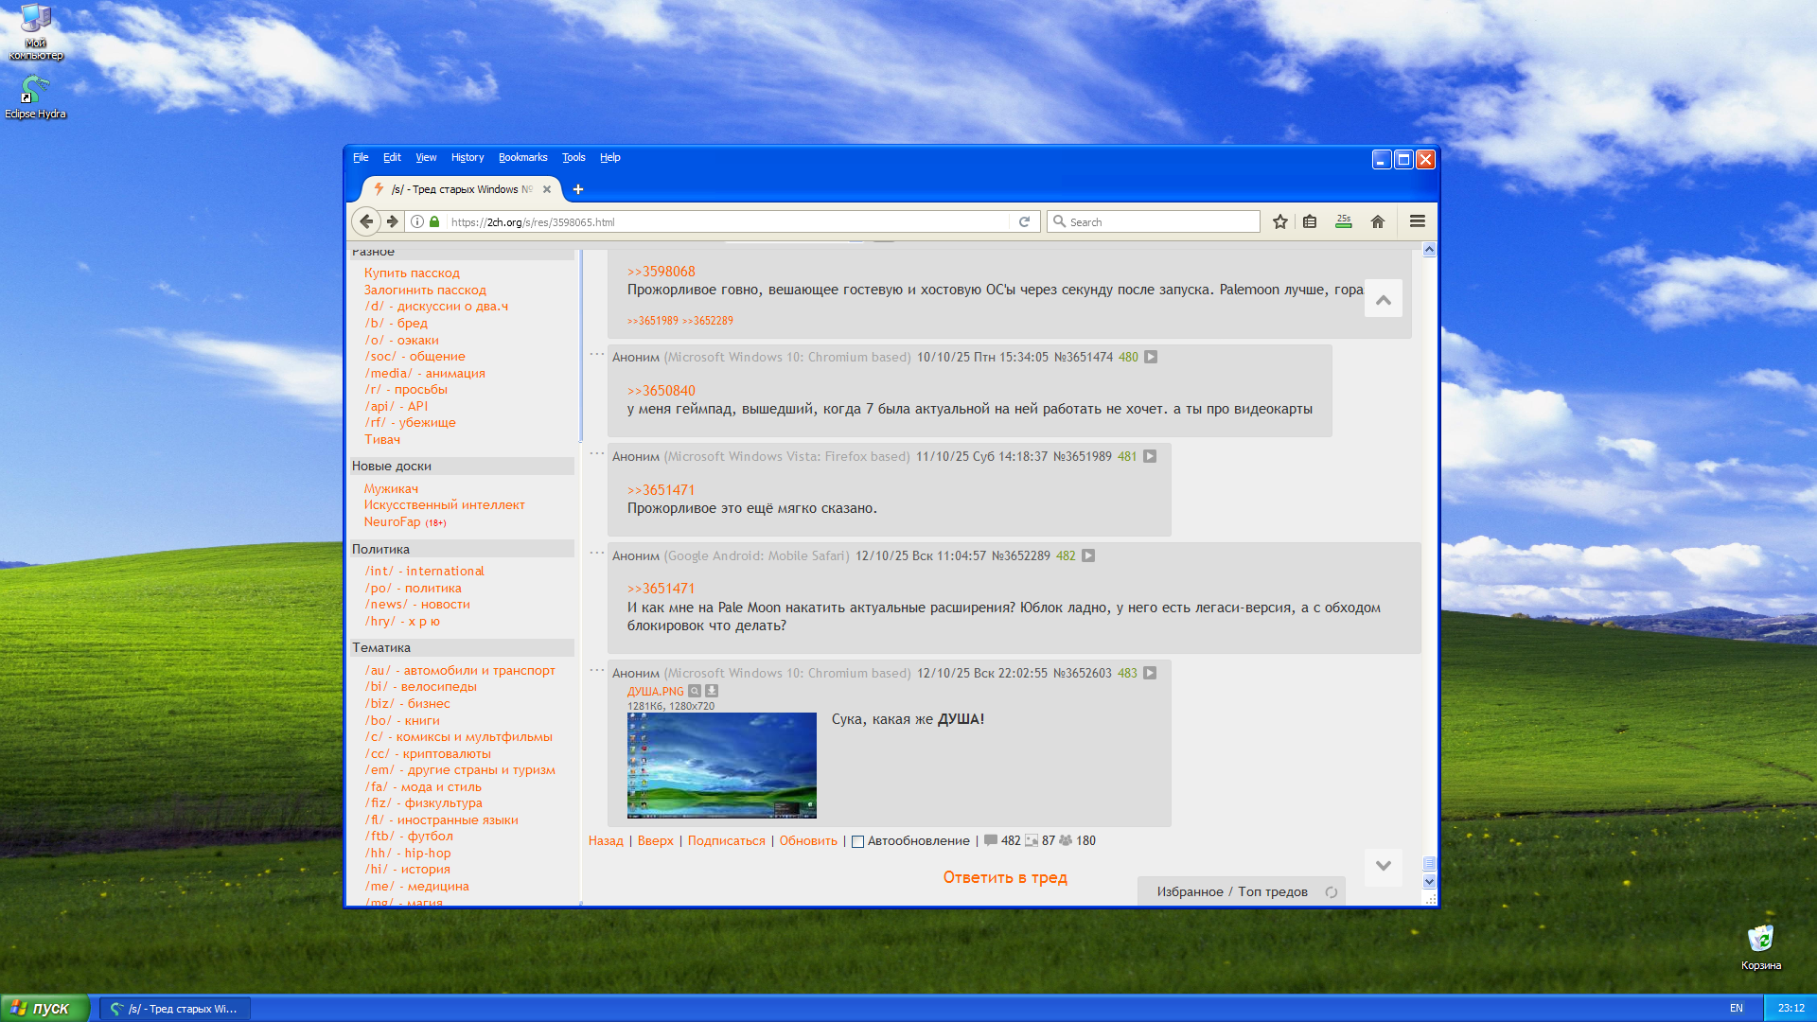This screenshot has width=1817, height=1022.
Task: Enable the Автообновление checkbox
Action: click(857, 841)
